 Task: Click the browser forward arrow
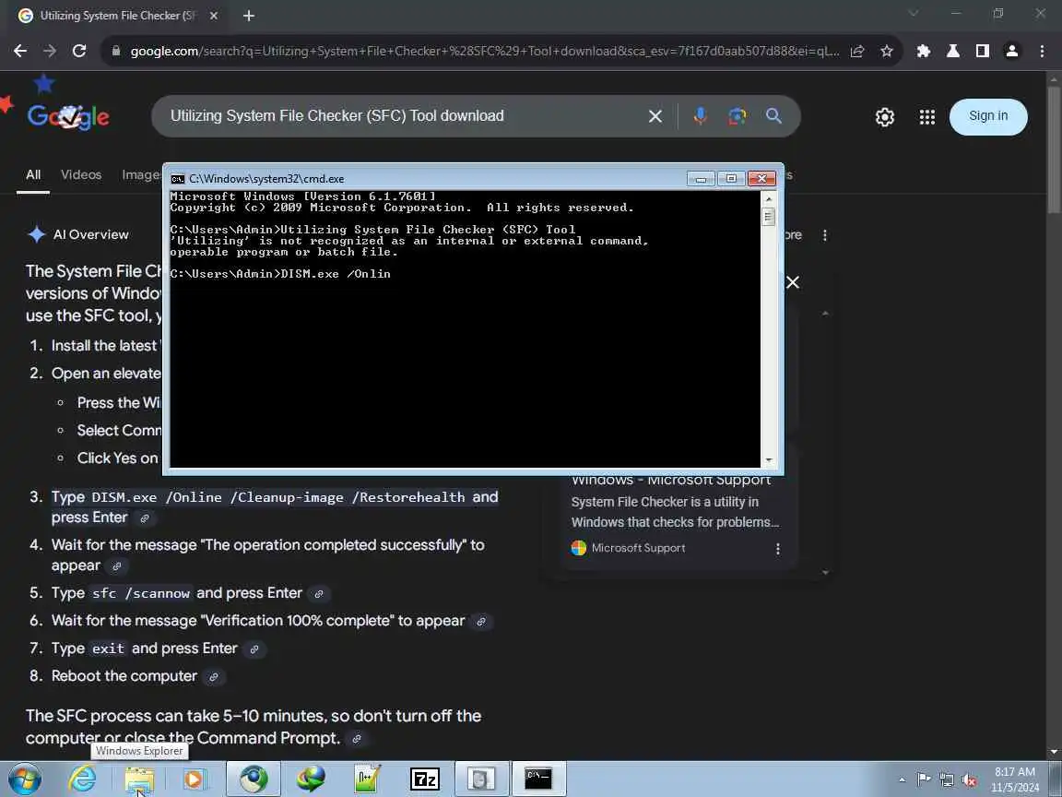pyautogui.click(x=50, y=51)
